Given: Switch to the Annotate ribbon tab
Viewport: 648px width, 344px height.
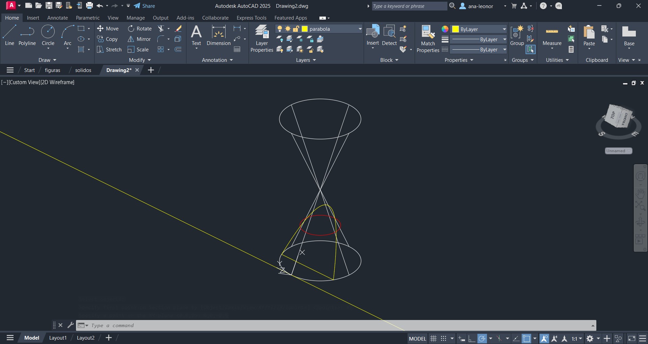Looking at the screenshot, I should [x=57, y=18].
